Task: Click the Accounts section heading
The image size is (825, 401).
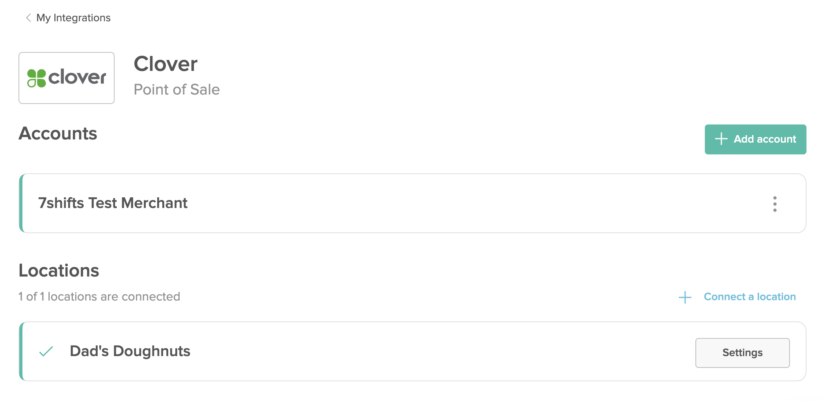Action: (58, 134)
